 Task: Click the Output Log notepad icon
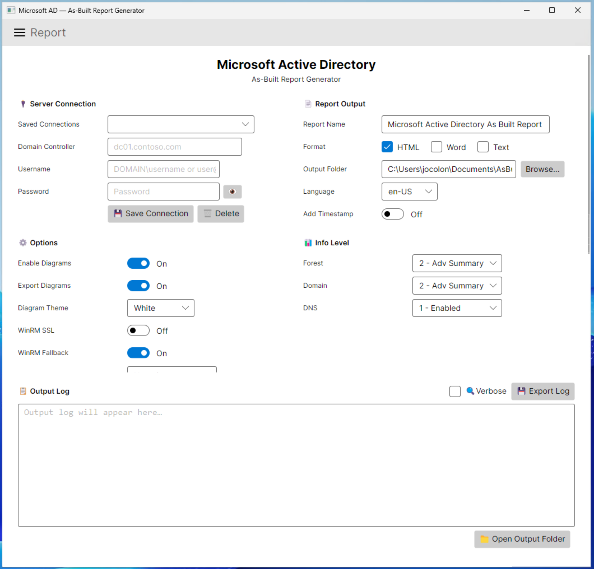pos(23,391)
